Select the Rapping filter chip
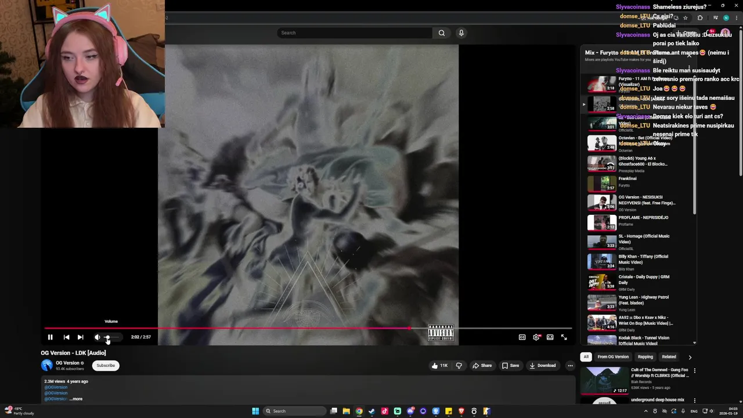This screenshot has width=743, height=418. point(645,357)
